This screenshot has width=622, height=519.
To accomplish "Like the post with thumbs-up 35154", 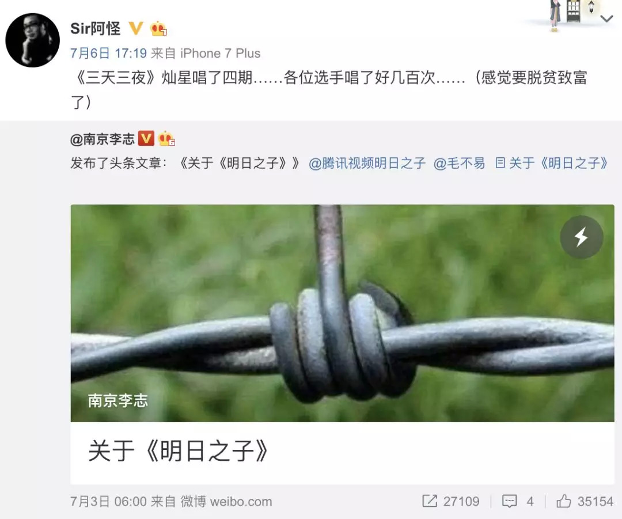I will point(585,501).
